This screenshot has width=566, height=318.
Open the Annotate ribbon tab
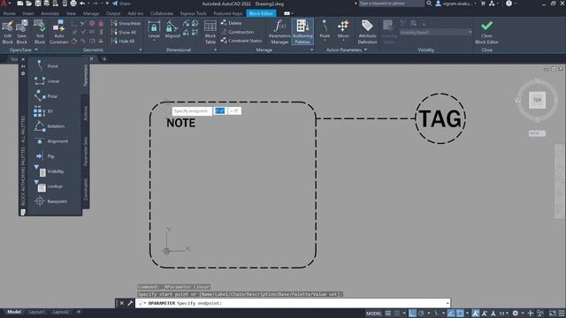[x=50, y=13]
